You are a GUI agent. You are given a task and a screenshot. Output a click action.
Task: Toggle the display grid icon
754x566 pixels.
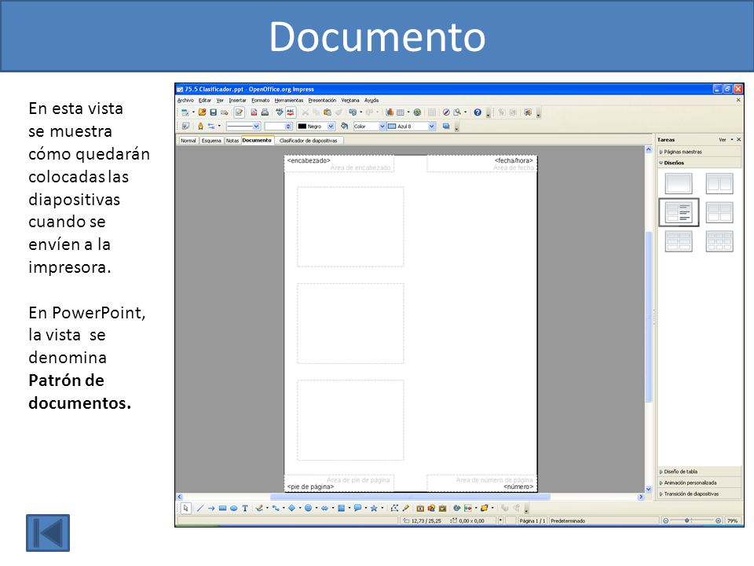[432, 112]
